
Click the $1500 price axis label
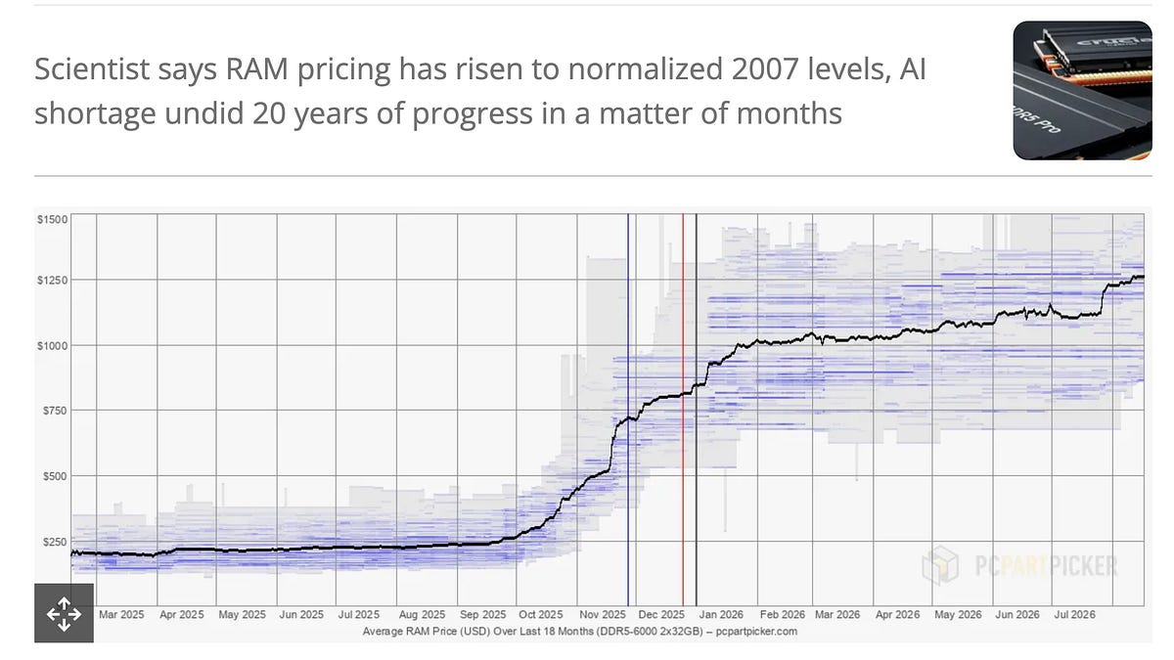pos(54,219)
